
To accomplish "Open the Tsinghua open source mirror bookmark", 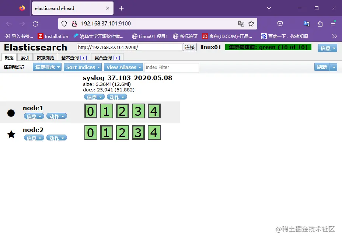I will (98, 36).
